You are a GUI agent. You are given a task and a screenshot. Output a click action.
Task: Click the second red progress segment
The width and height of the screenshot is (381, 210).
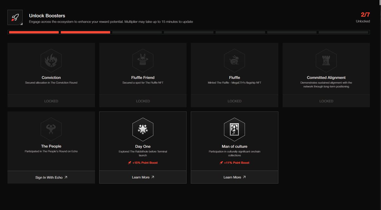click(85, 32)
